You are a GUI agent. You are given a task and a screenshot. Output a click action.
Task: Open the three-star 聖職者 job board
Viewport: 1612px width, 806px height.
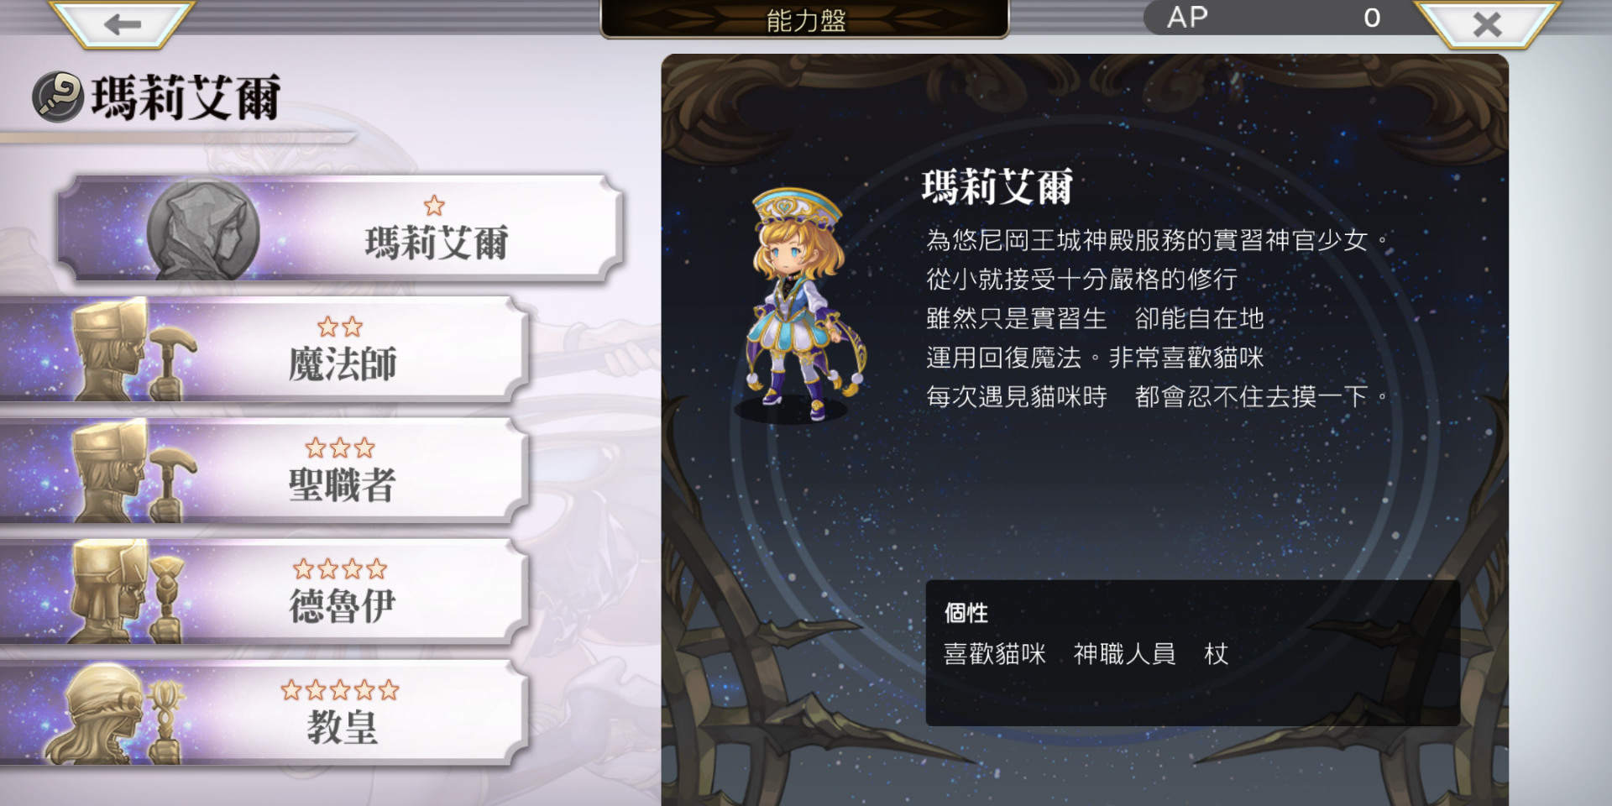click(x=263, y=470)
